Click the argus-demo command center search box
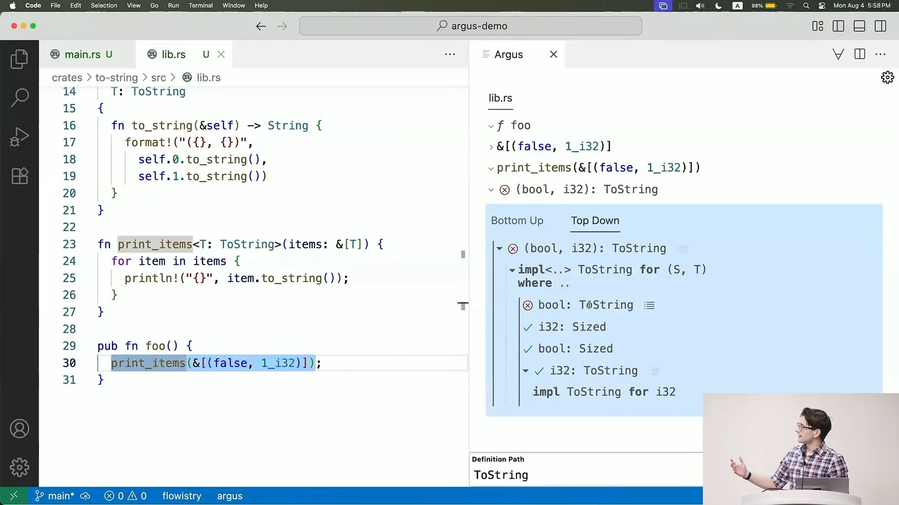 click(470, 26)
